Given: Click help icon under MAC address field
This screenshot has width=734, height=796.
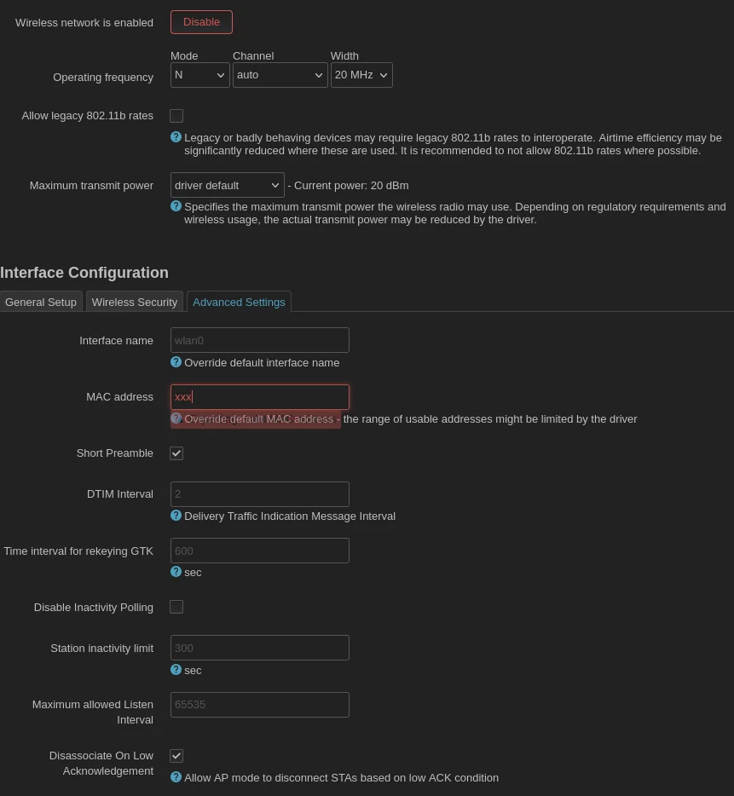Looking at the screenshot, I should 176,418.
